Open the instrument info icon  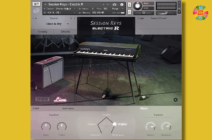[x=122, y=5]
